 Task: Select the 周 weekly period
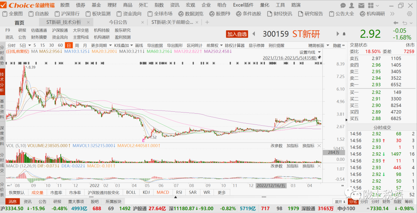tap(77, 46)
